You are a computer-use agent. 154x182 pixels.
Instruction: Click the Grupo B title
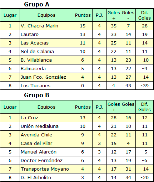coord(36,95)
